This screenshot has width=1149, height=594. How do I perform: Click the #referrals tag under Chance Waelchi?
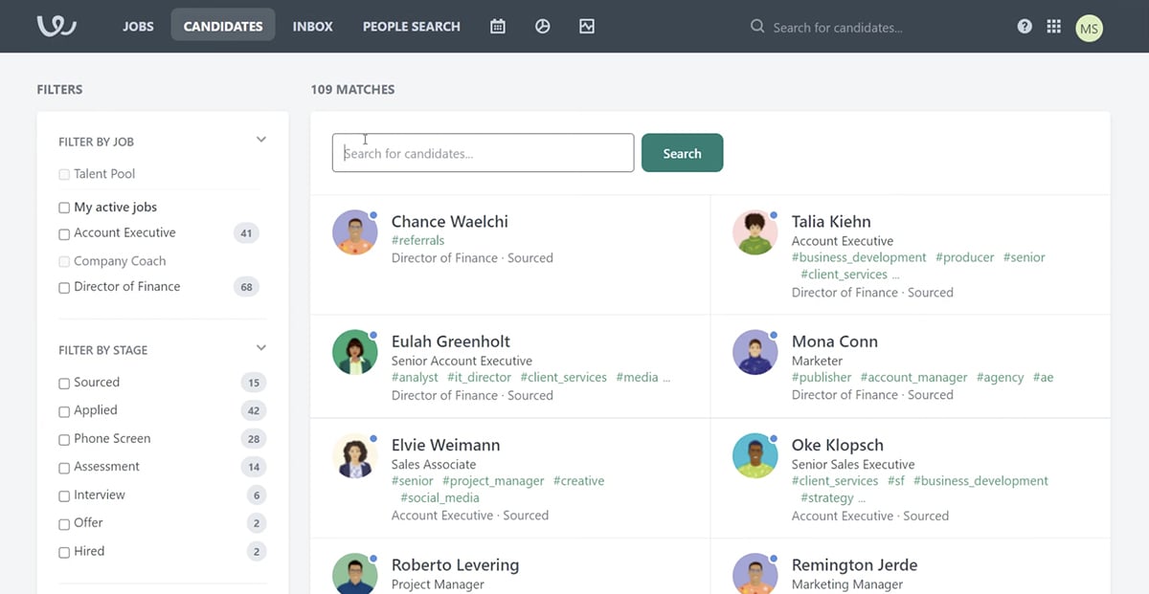coord(417,240)
